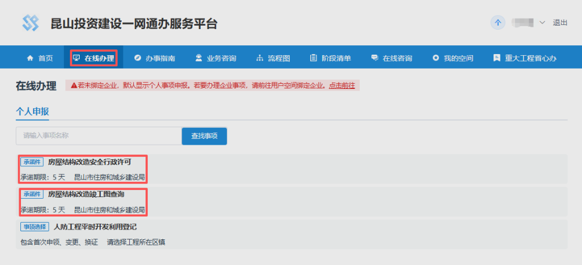Click the upward arrow avatar icon

(x=498, y=23)
